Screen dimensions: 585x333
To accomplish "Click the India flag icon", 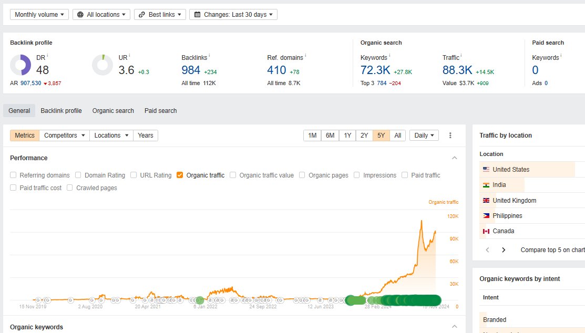I will [x=486, y=185].
